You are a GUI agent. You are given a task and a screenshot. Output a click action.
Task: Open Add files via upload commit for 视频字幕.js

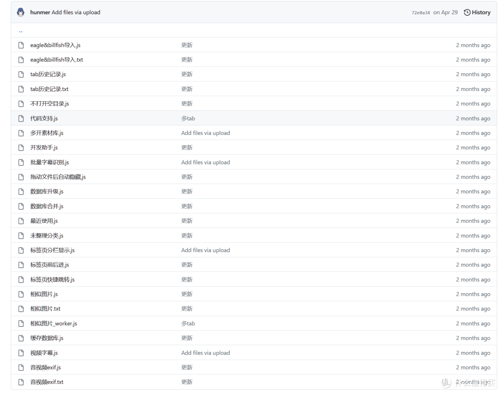(x=206, y=353)
